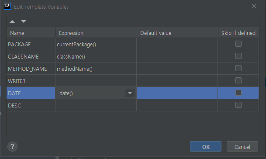Click the Cancel button
Screen dimensions: 266x159
click(242, 146)
